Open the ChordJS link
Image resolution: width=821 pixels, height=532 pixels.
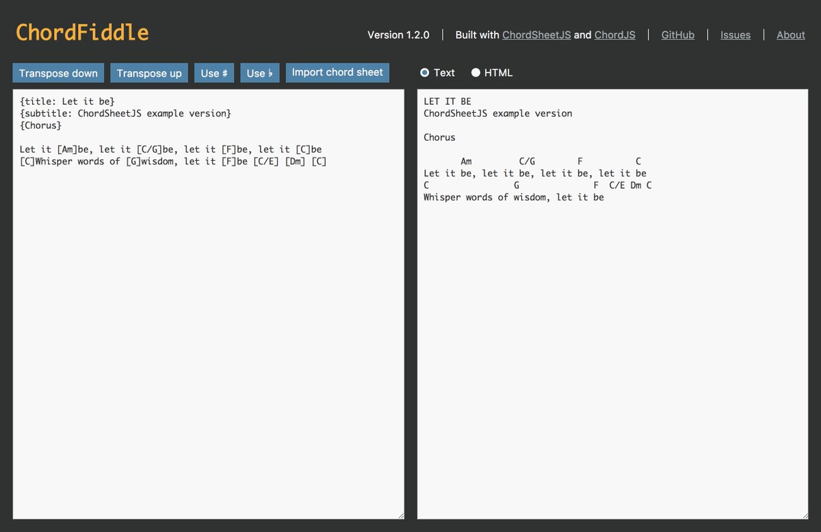(615, 35)
